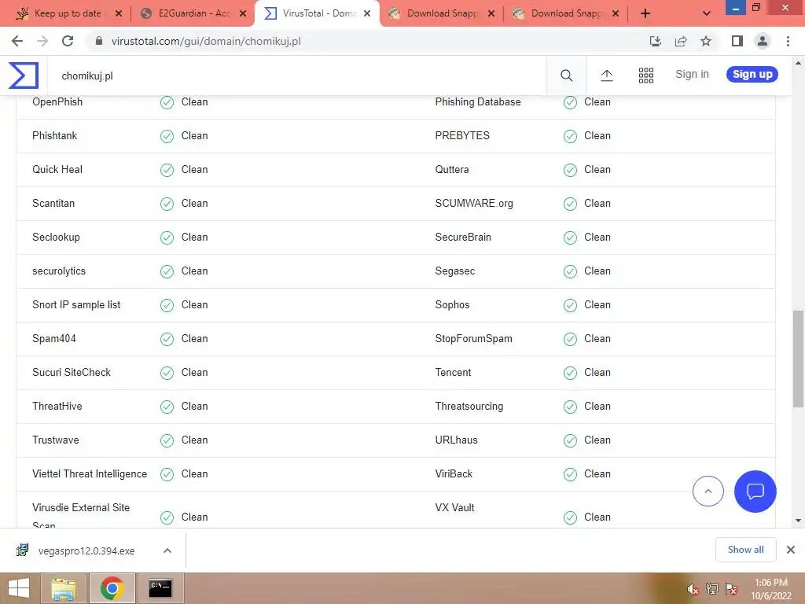Viewport: 805px width, 604px height.
Task: Switch to the first Download Snapp tab
Action: coord(441,13)
